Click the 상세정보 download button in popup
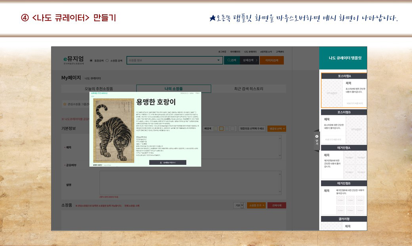 pos(168,162)
